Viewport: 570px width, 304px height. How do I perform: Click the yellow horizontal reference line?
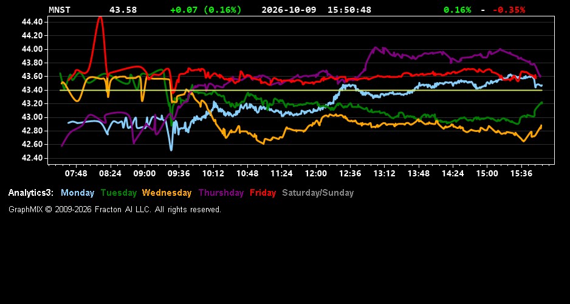point(301,90)
